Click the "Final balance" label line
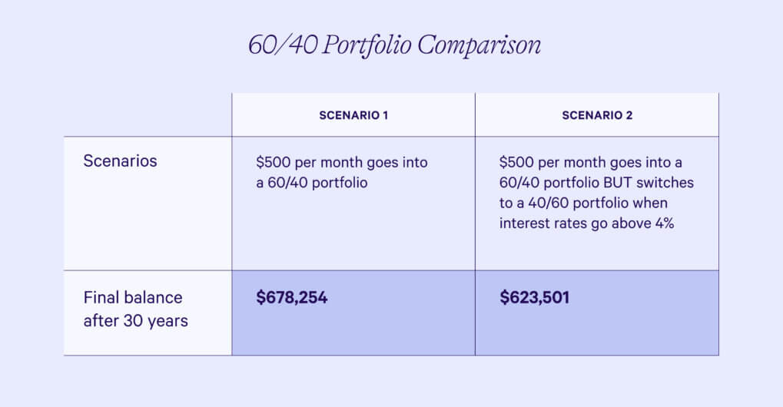This screenshot has width=783, height=407. pos(133,297)
